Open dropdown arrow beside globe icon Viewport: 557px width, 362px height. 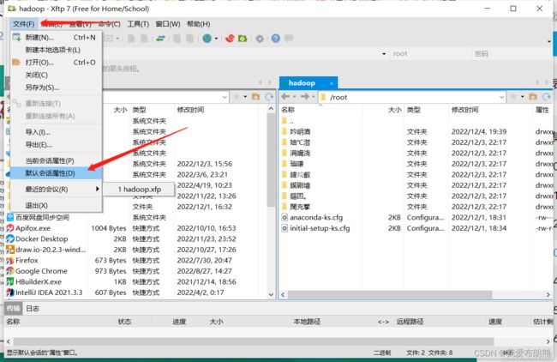click(216, 39)
